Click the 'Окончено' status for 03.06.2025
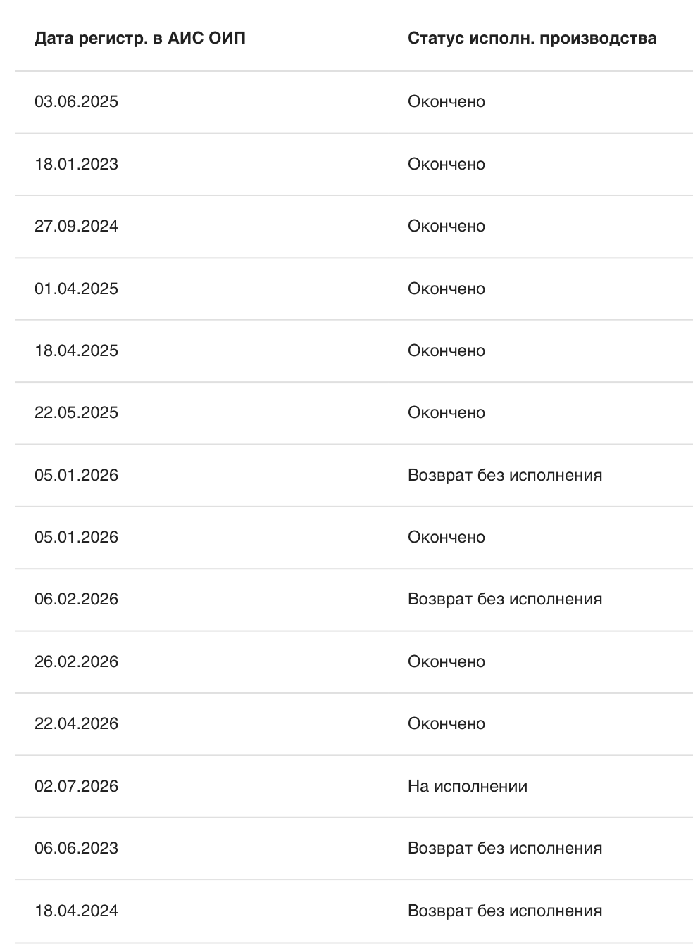 point(447,101)
